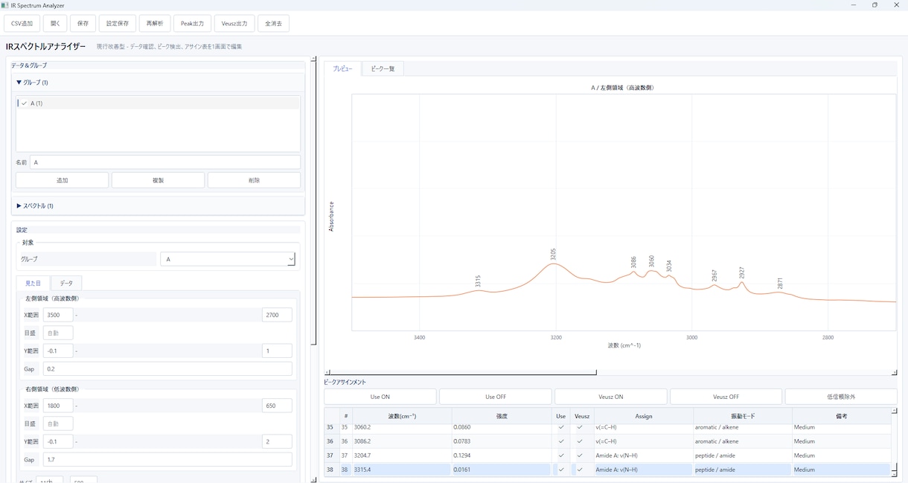Save using the 保存 button
The width and height of the screenshot is (908, 483).
pyautogui.click(x=83, y=24)
